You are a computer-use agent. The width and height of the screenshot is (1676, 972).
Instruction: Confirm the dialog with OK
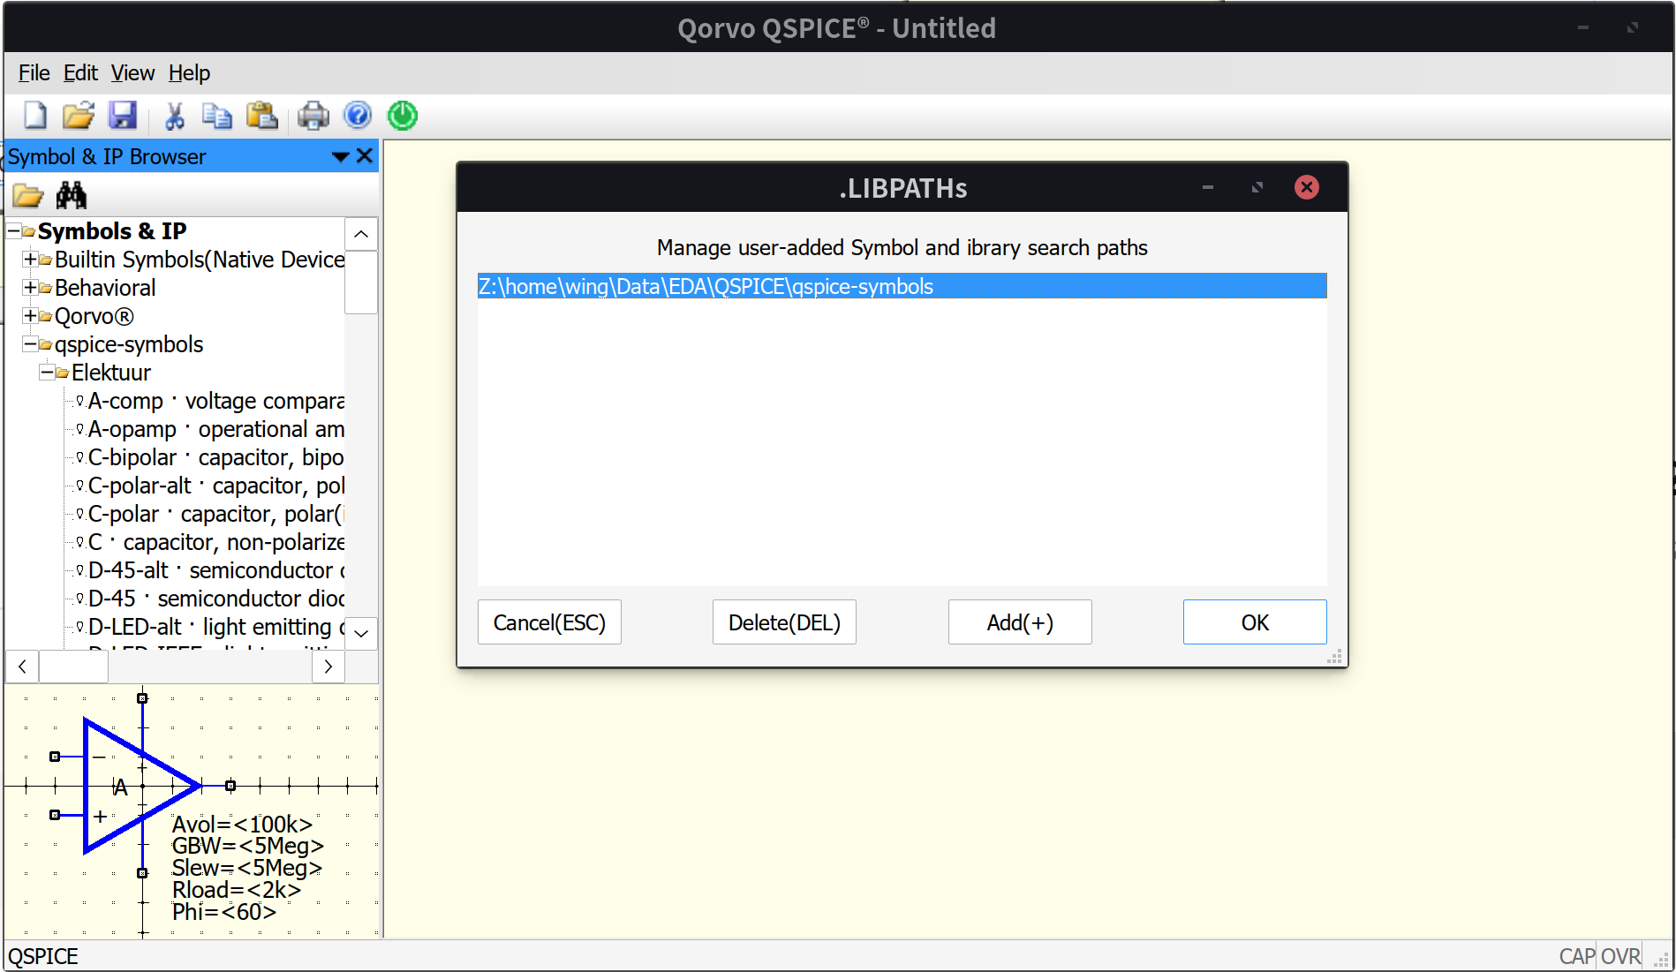(1255, 622)
